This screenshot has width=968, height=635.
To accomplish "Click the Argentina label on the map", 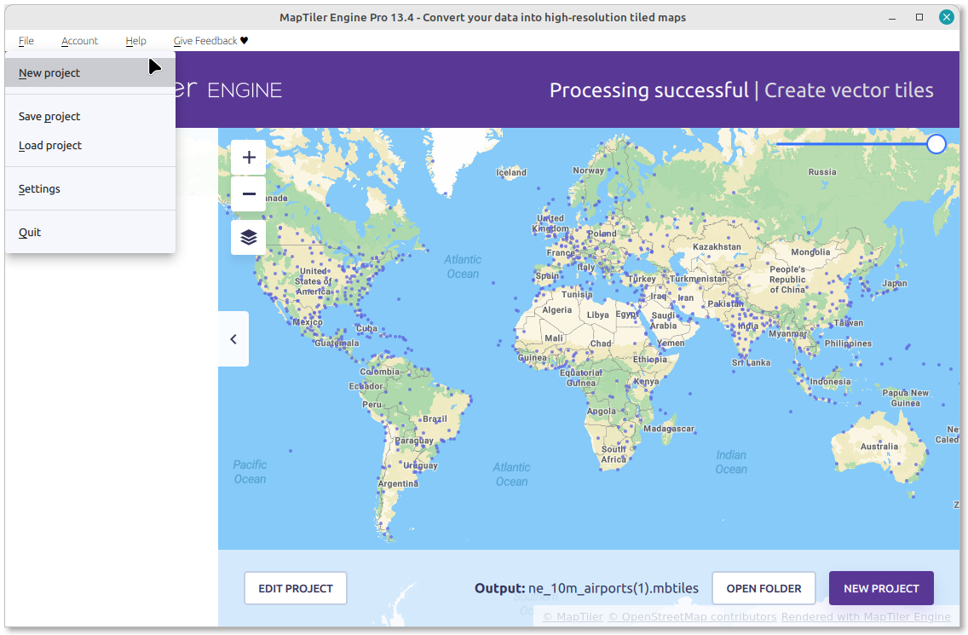I will click(398, 483).
